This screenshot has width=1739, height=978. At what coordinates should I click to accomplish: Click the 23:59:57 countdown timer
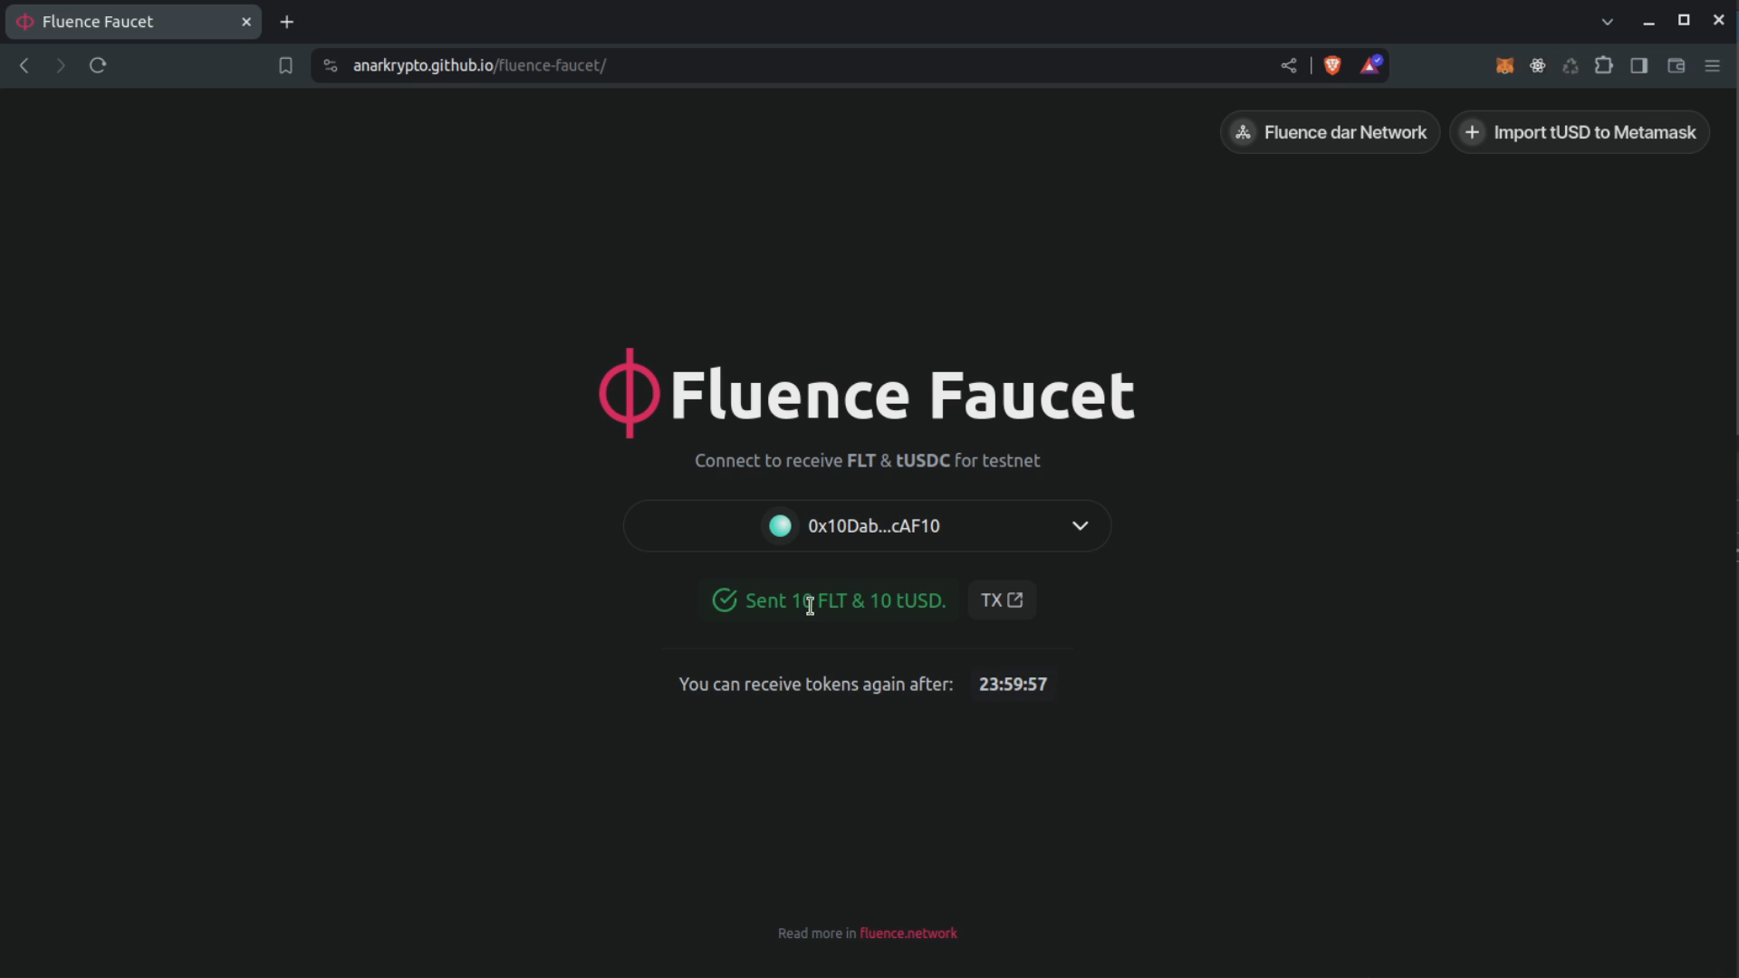click(1013, 685)
